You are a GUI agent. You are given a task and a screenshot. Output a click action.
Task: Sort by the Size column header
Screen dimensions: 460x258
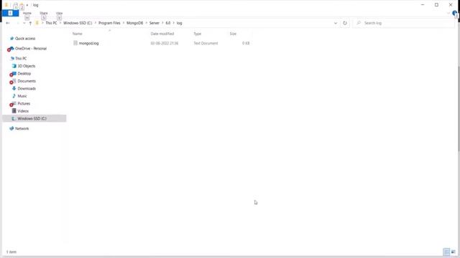click(x=233, y=34)
